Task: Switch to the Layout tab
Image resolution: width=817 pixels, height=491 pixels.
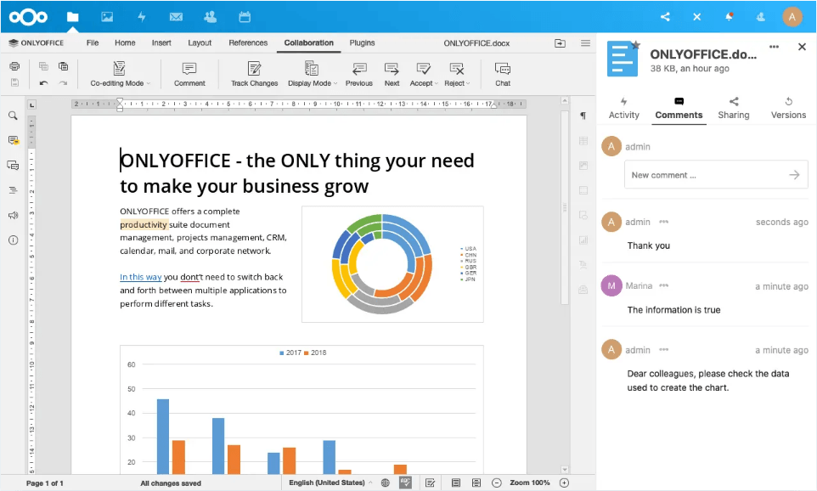Action: pos(200,42)
